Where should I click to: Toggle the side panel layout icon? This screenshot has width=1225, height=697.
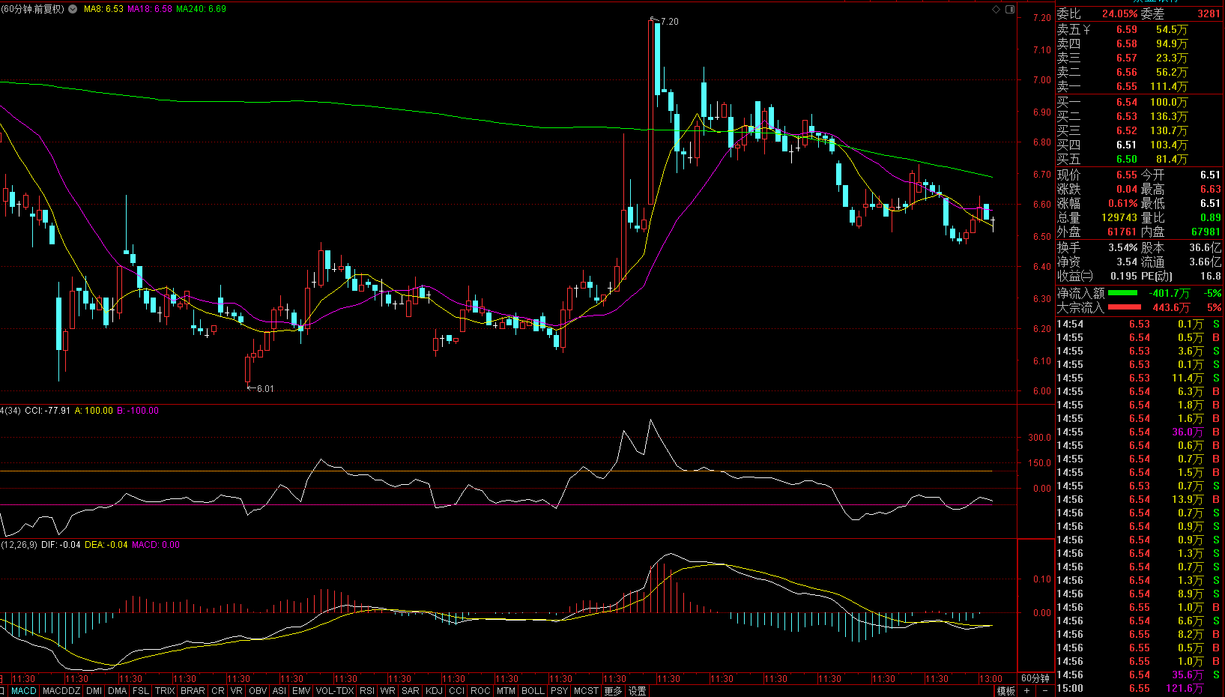[x=1010, y=9]
